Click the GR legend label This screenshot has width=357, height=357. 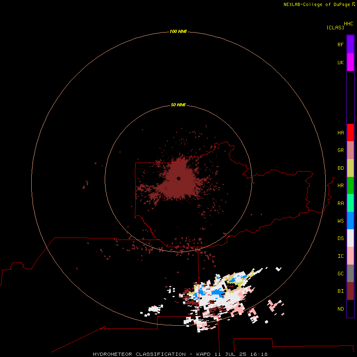tap(340, 150)
